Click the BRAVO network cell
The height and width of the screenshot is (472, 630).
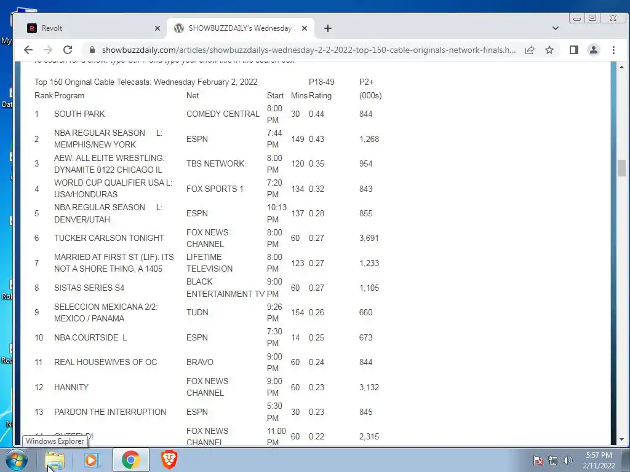click(200, 362)
